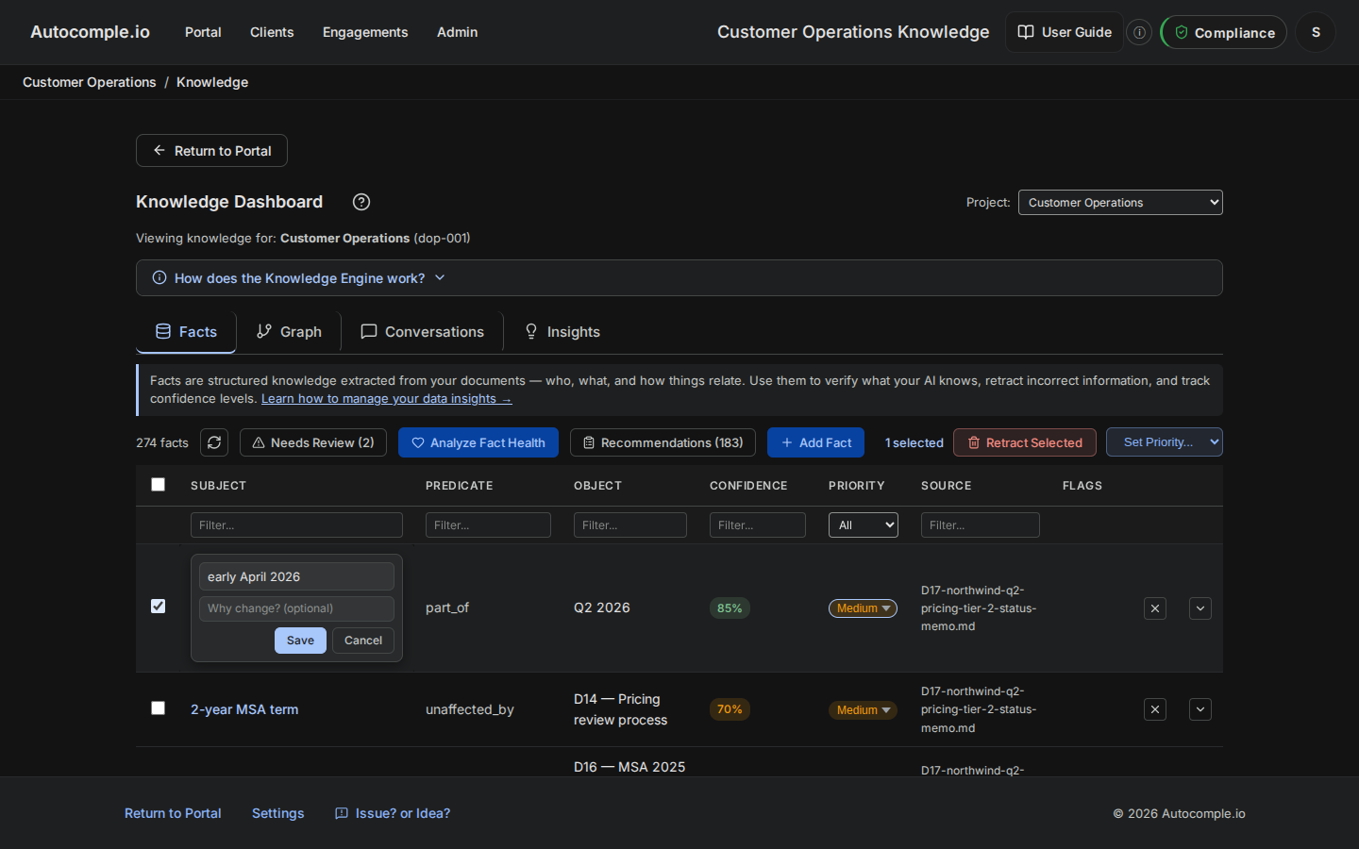Click the Knowledge breadcrumb
This screenshot has width=1359, height=849.
click(212, 82)
